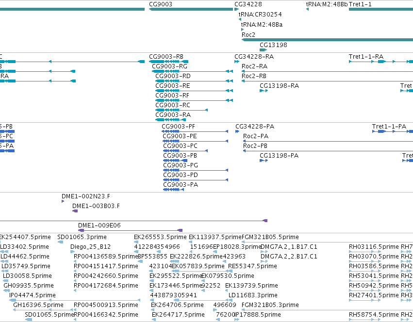Click EST IP04474.5prime
The width and height of the screenshot is (413, 322).
(x=75, y=300)
